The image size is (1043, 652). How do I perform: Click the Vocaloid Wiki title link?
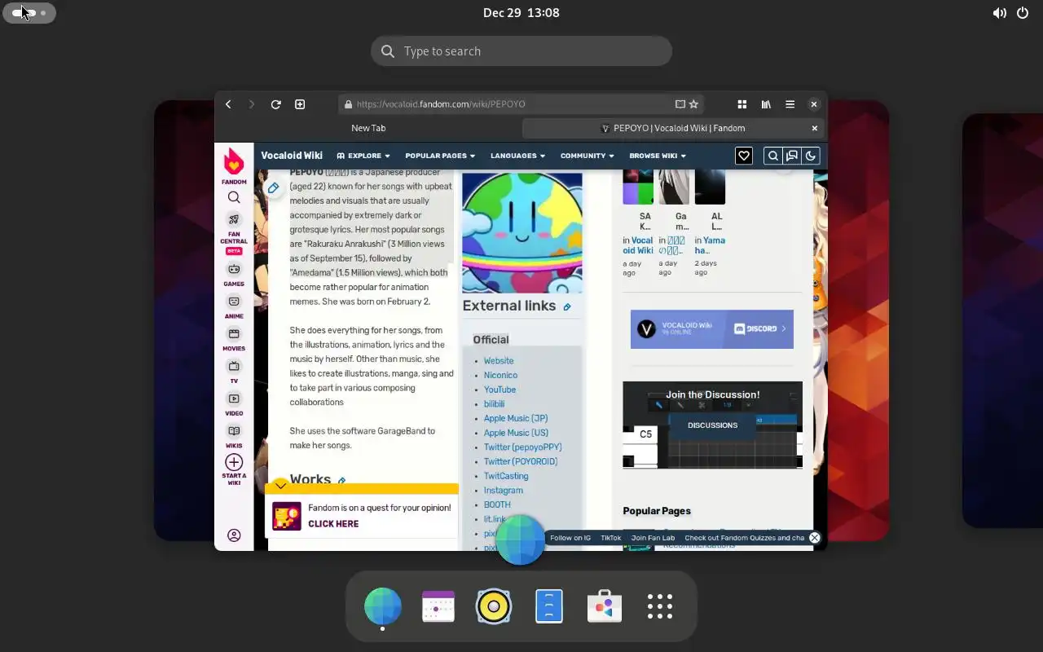[x=292, y=156]
